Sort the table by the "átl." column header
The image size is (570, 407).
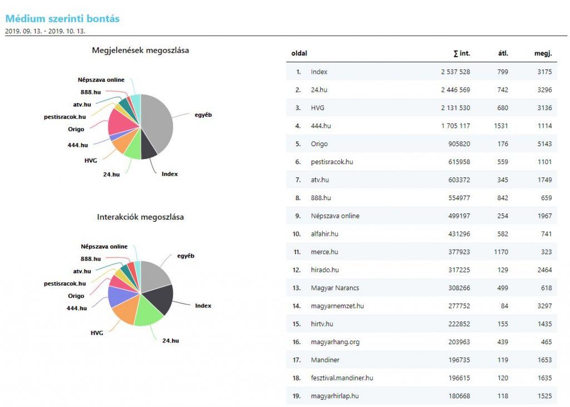(x=503, y=53)
